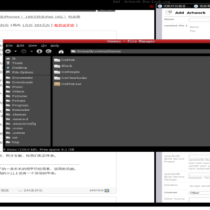Click the '围观' link under the post

(x=5, y=191)
